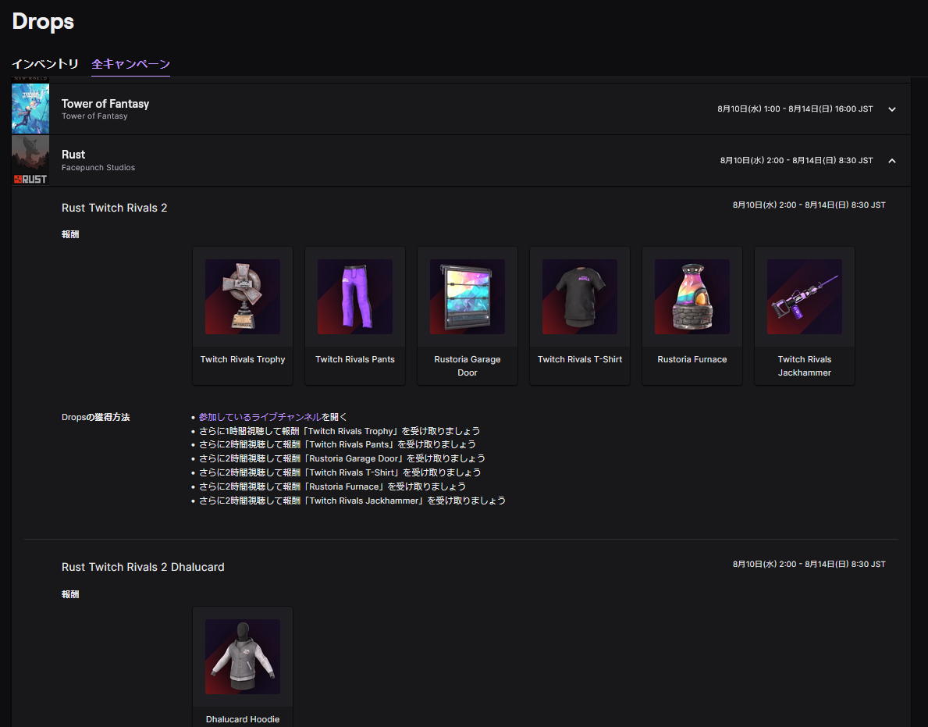Click the 1時間視聴 Twitch Rivals Trophy instruction line

340,431
